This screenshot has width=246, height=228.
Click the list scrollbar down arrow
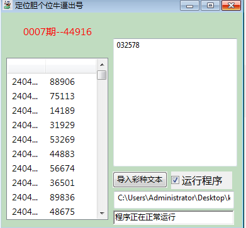point(102,213)
